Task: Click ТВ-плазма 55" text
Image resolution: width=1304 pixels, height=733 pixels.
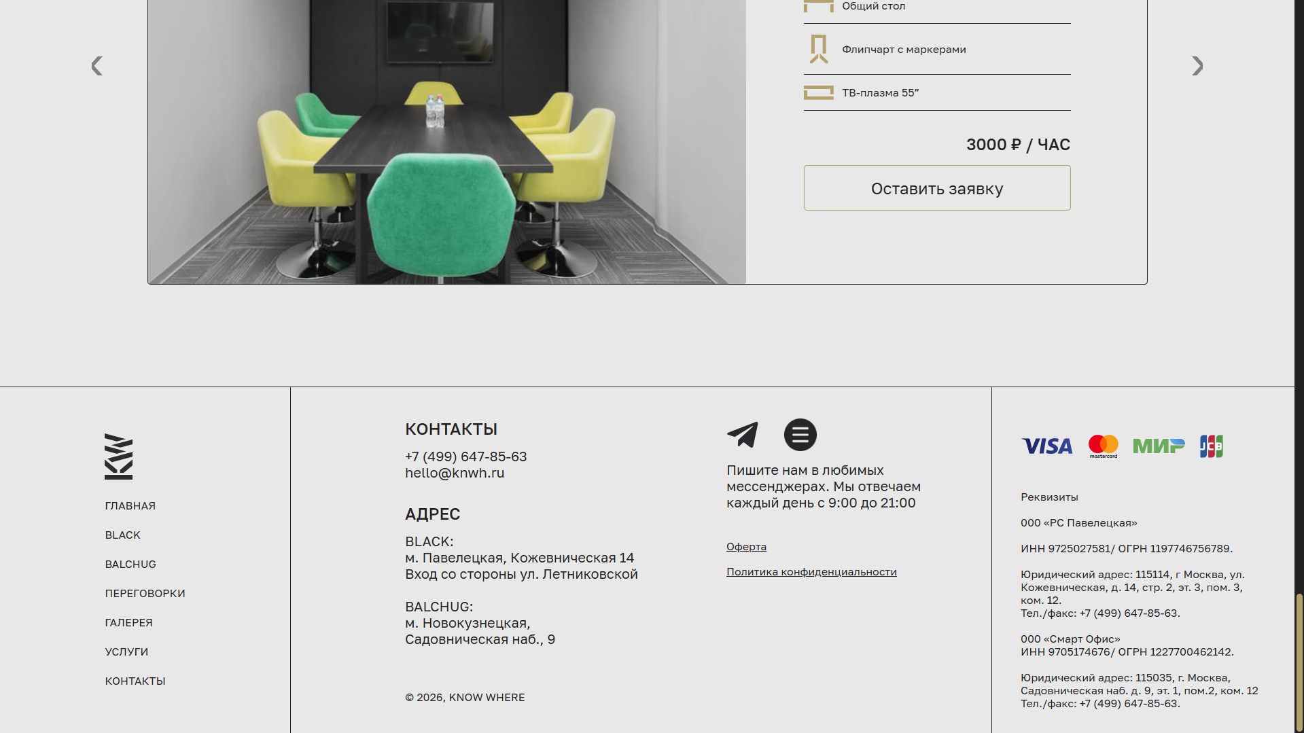Action: tap(880, 93)
